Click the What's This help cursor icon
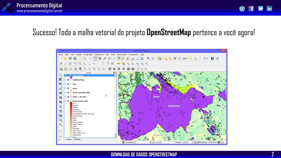 217,58
